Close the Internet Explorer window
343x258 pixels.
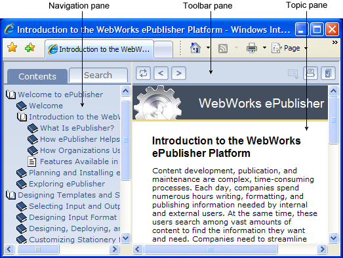[x=332, y=29]
